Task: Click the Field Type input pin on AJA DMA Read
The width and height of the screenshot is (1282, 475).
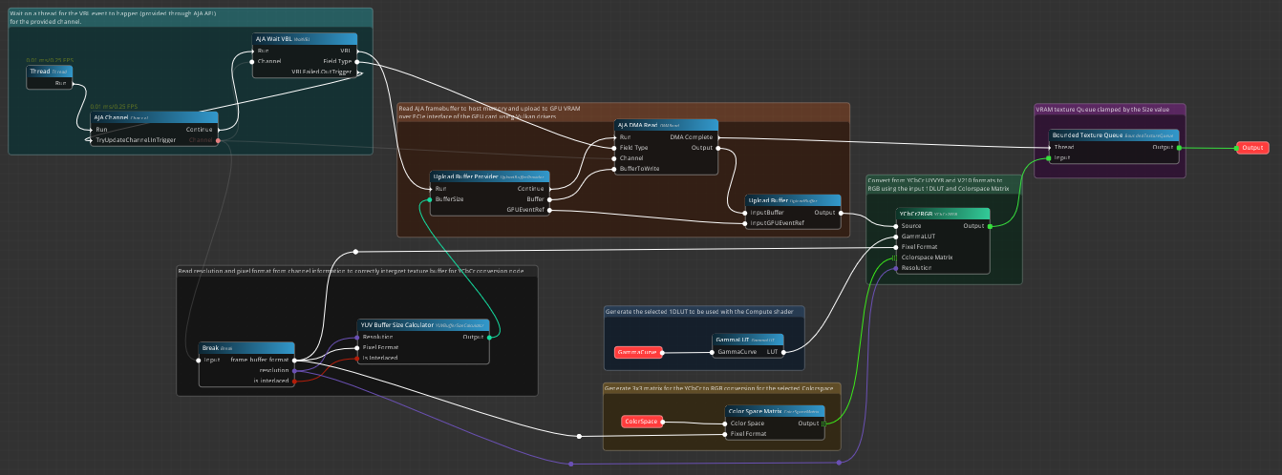Action: point(613,148)
